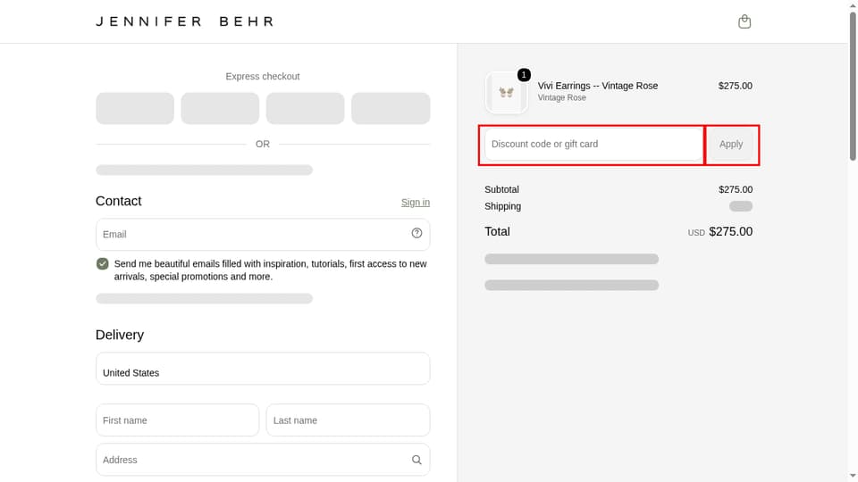Image resolution: width=858 pixels, height=482 pixels.
Task: Click the item price $275.00 beside earrings
Action: [735, 86]
